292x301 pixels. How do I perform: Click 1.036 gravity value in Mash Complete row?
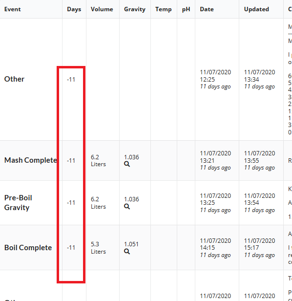(x=131, y=157)
